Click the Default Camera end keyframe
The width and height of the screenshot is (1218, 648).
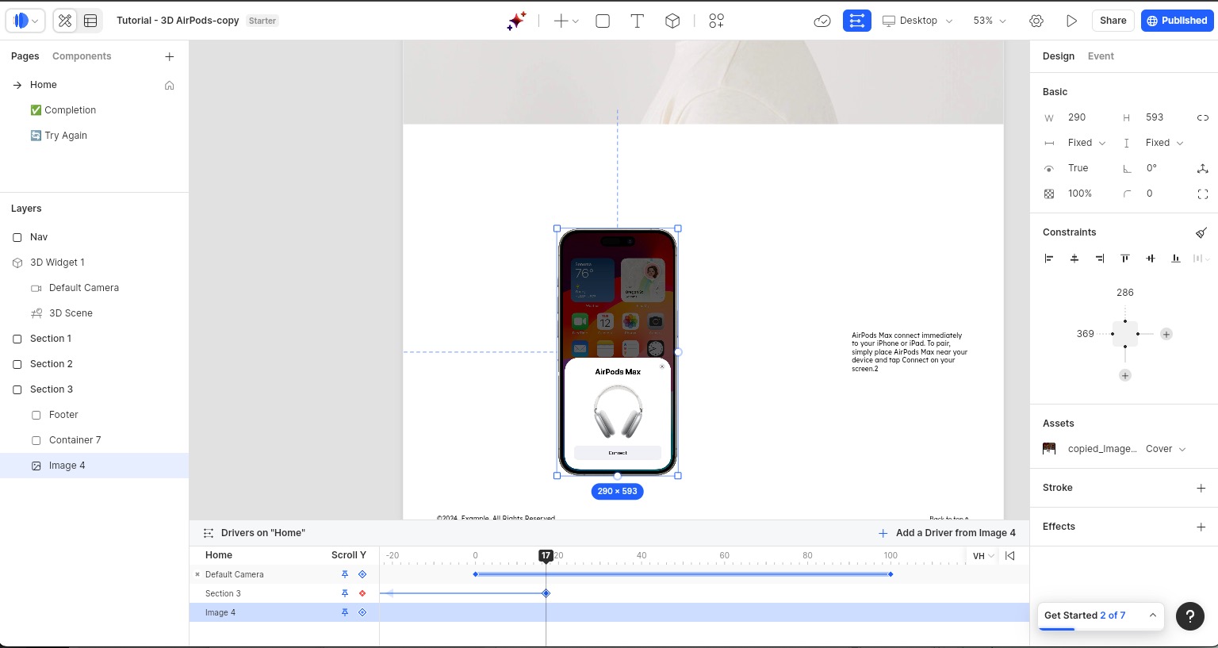(x=891, y=574)
